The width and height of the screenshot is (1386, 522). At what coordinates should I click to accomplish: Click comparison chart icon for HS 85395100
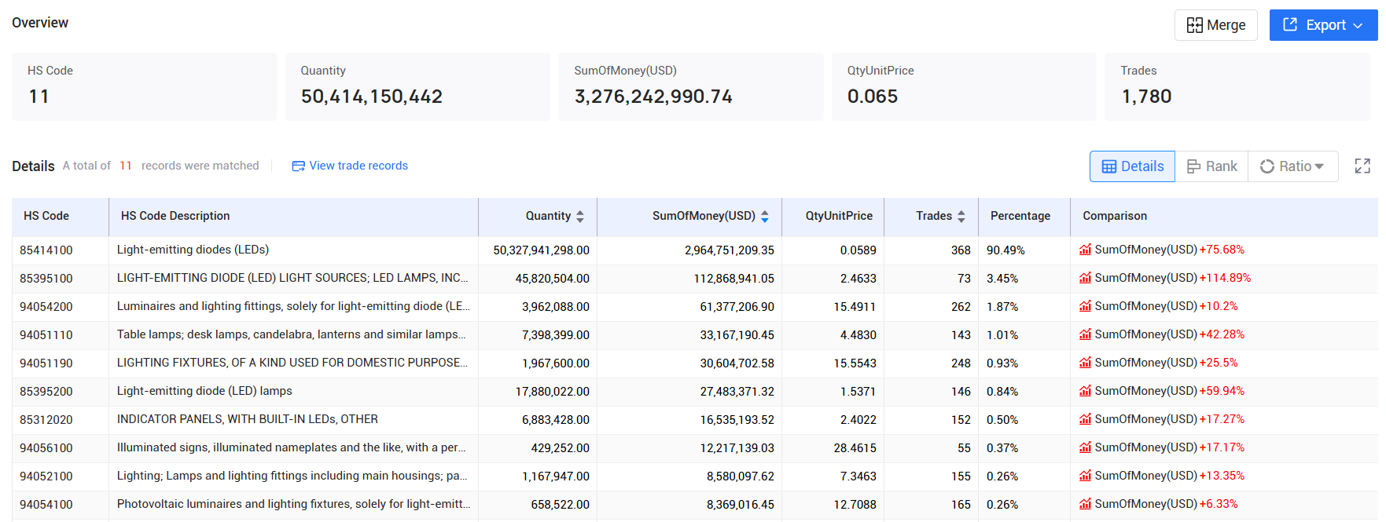click(x=1085, y=278)
